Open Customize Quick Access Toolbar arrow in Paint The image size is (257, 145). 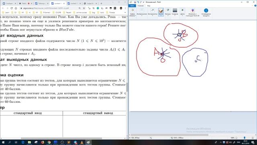tap(143, 2)
